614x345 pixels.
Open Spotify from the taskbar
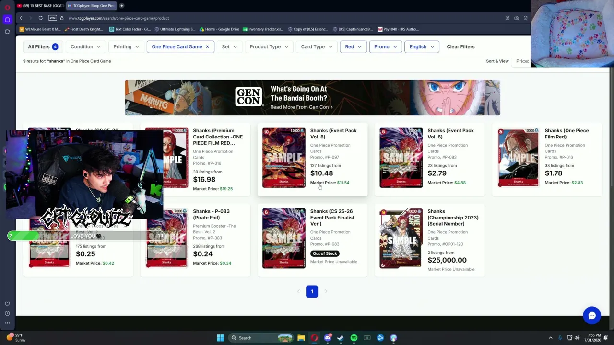coord(354,338)
